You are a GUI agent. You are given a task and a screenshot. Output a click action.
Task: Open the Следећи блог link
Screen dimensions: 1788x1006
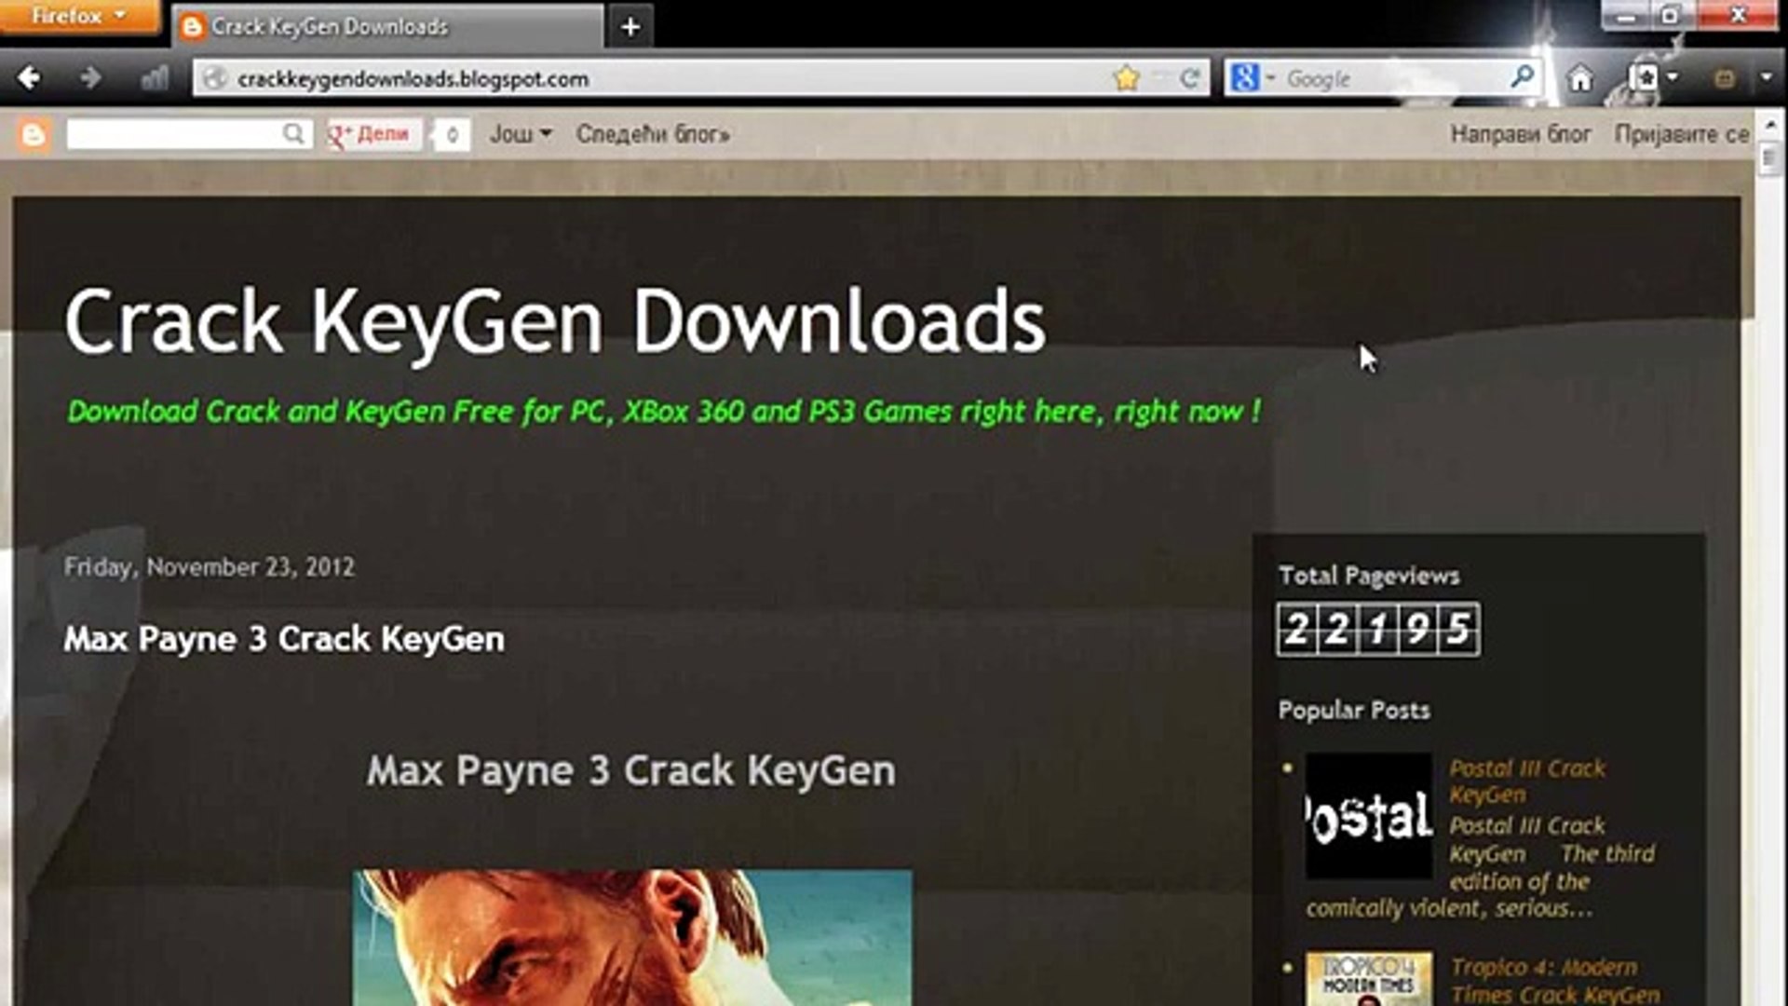652,134
